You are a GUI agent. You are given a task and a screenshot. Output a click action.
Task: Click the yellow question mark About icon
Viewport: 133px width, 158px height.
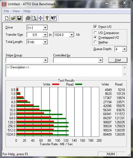tap(47, 18)
